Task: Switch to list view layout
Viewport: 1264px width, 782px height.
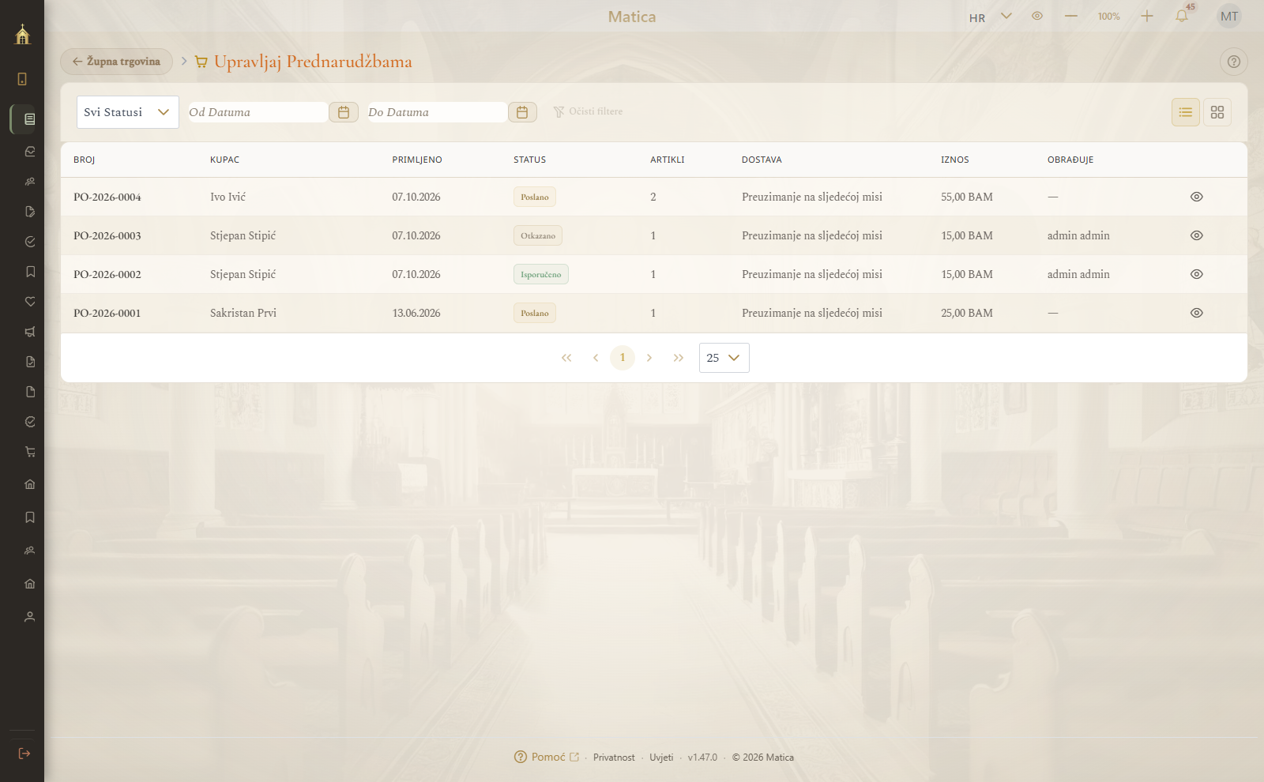Action: [1186, 112]
